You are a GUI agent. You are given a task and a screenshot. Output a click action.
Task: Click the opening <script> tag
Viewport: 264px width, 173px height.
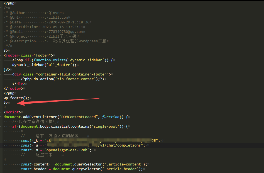12,112
